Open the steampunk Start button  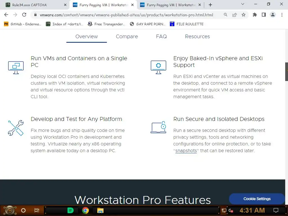point(10,210)
